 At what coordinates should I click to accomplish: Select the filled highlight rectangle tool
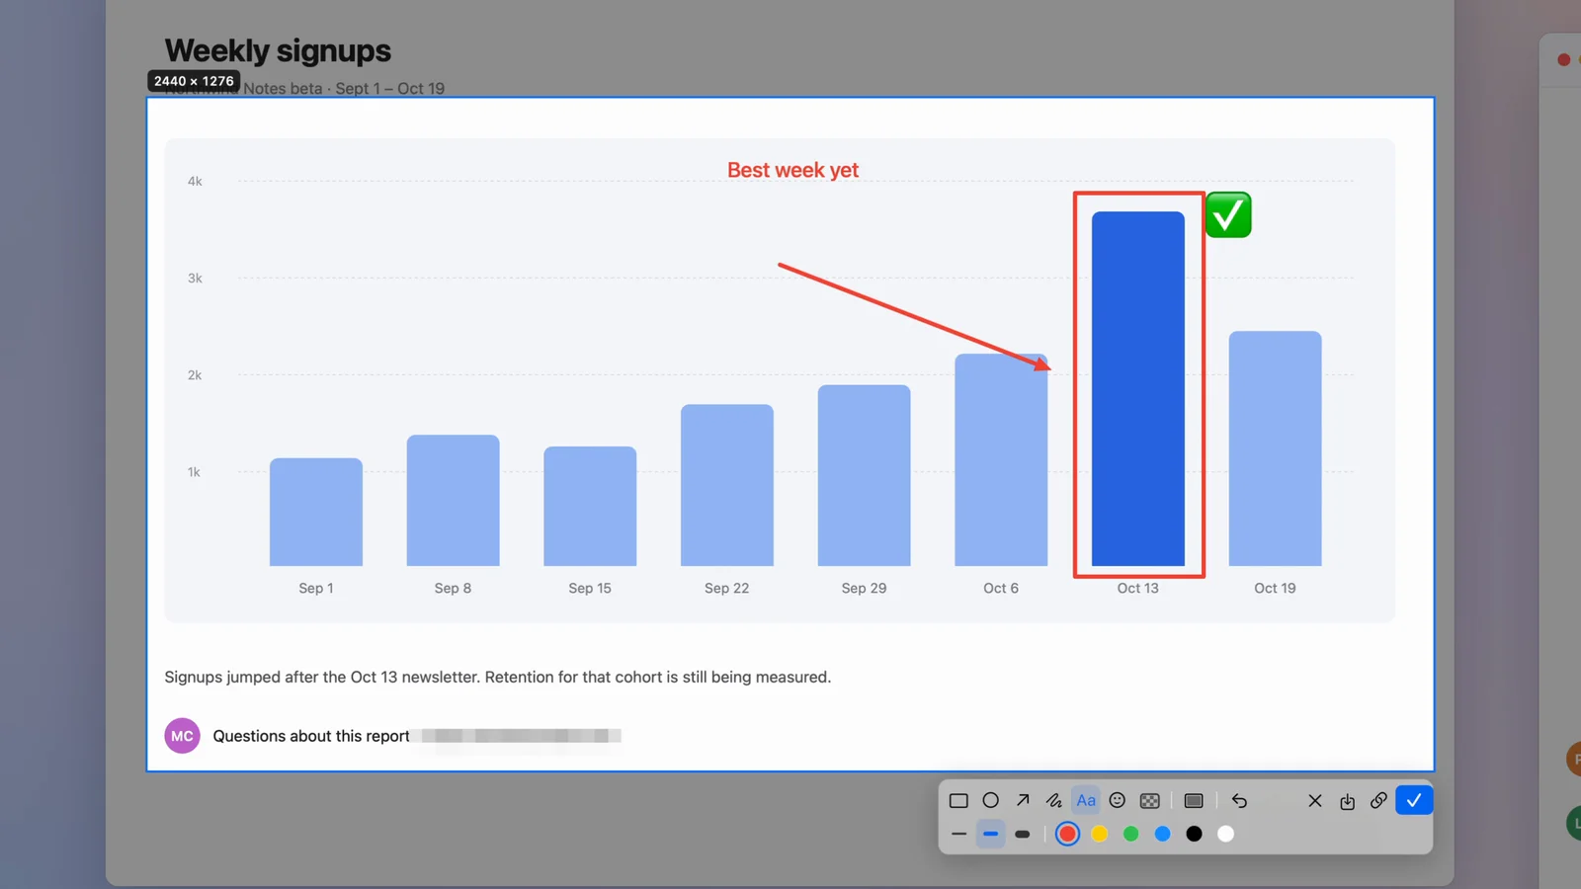pos(1194,801)
